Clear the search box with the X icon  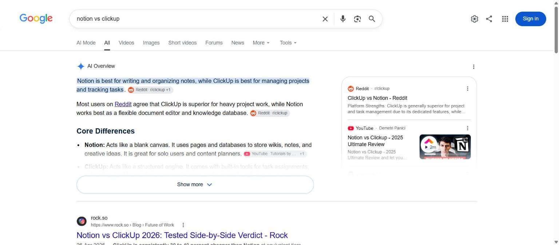click(325, 19)
